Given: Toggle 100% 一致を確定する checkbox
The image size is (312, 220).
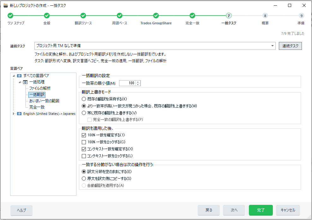Looking at the screenshot, I should tap(84, 135).
